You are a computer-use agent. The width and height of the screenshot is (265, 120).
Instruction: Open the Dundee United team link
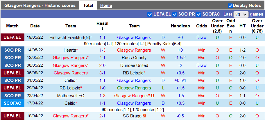(134, 65)
